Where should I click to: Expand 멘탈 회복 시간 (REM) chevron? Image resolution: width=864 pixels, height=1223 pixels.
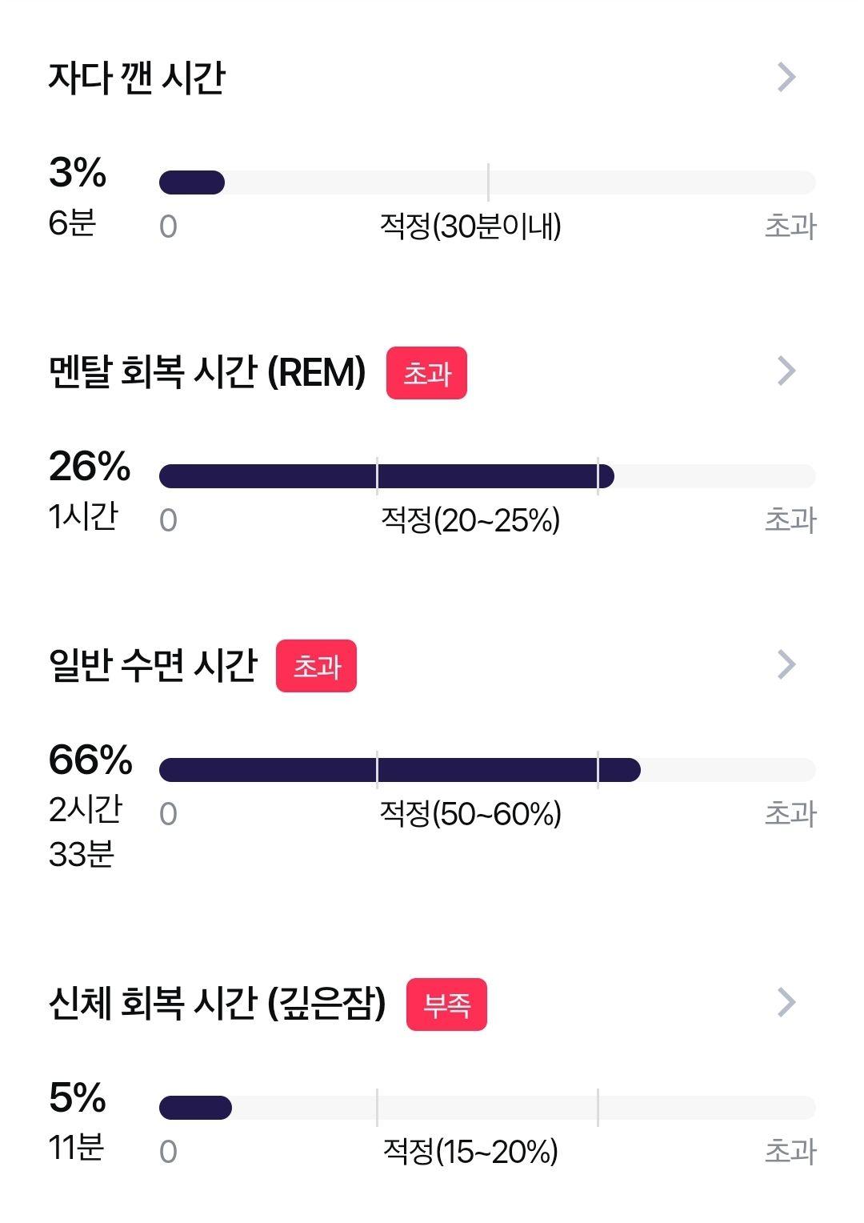pyautogui.click(x=787, y=371)
